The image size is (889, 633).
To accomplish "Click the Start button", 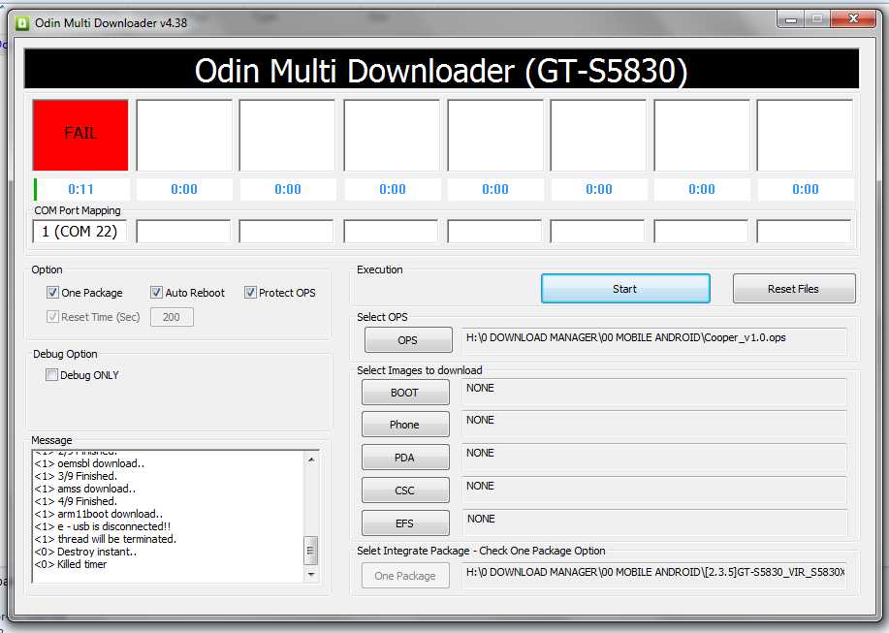I will pyautogui.click(x=624, y=289).
